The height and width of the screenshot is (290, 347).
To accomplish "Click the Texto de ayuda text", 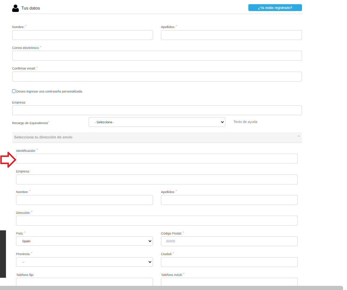I will coord(245,122).
